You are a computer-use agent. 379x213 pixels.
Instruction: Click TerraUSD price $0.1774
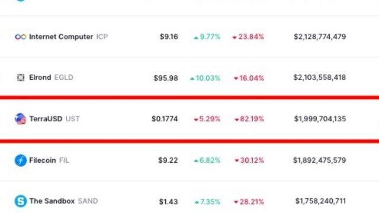point(165,119)
